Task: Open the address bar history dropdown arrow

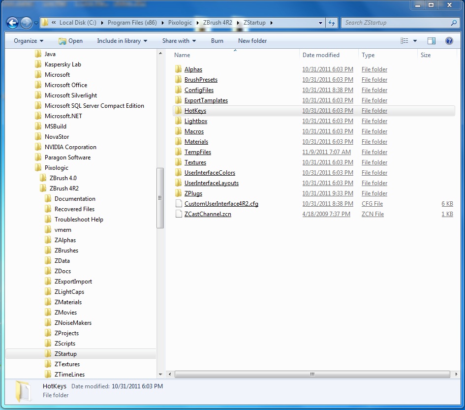Action: point(320,23)
